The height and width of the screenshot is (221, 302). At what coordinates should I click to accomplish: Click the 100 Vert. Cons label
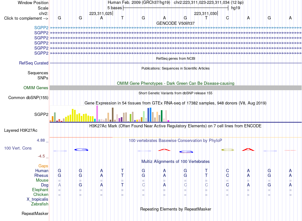[18, 148]
